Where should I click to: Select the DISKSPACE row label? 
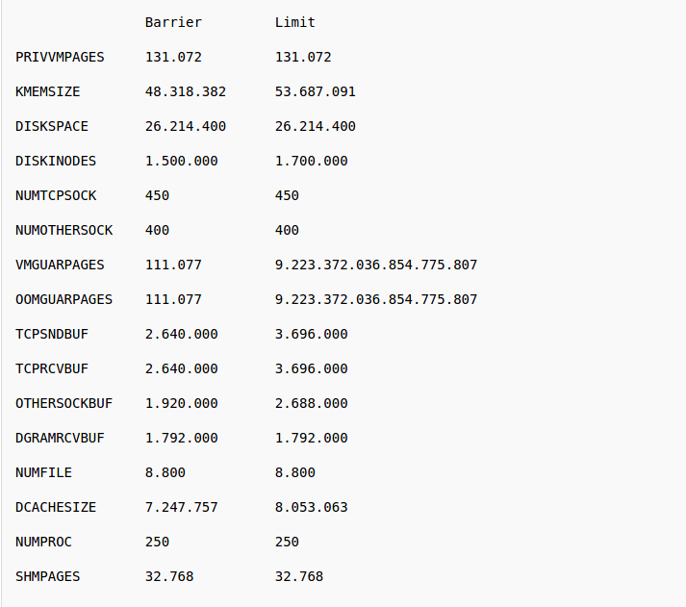pos(52,126)
